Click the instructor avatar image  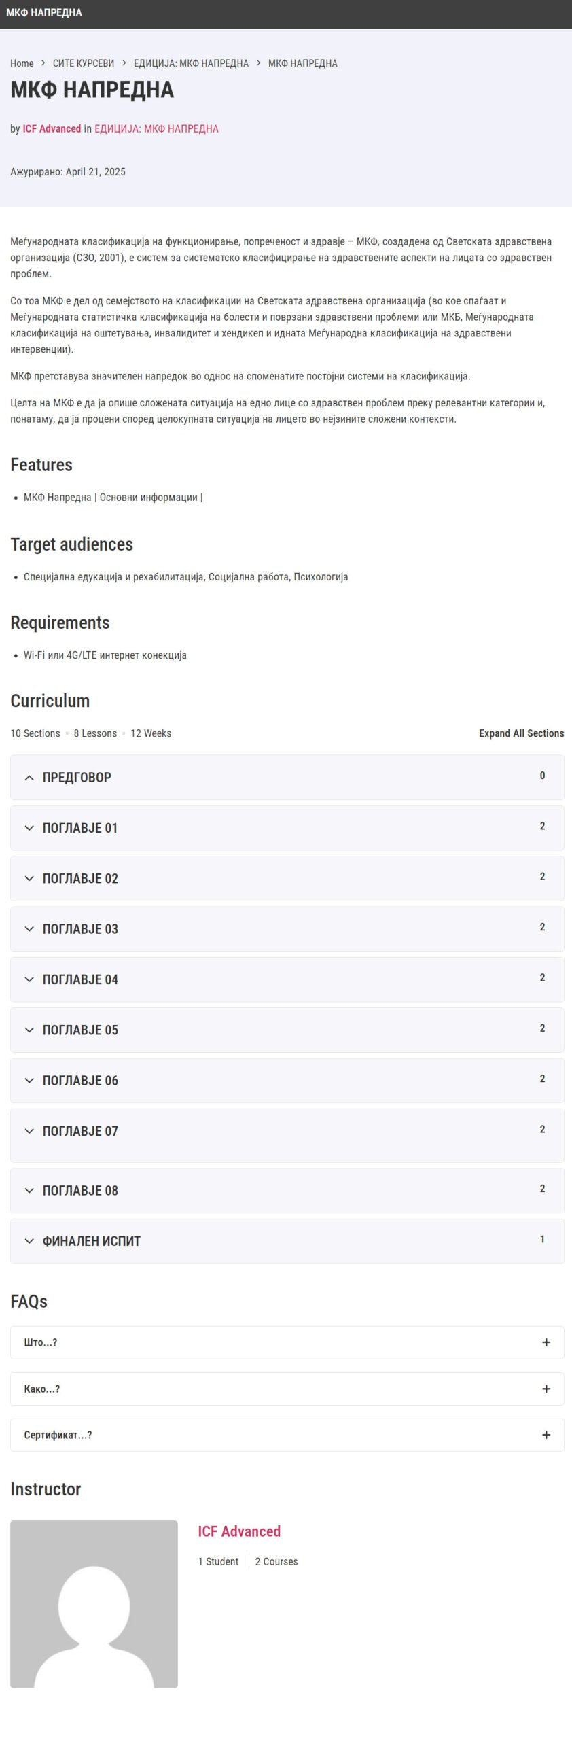click(x=94, y=1603)
